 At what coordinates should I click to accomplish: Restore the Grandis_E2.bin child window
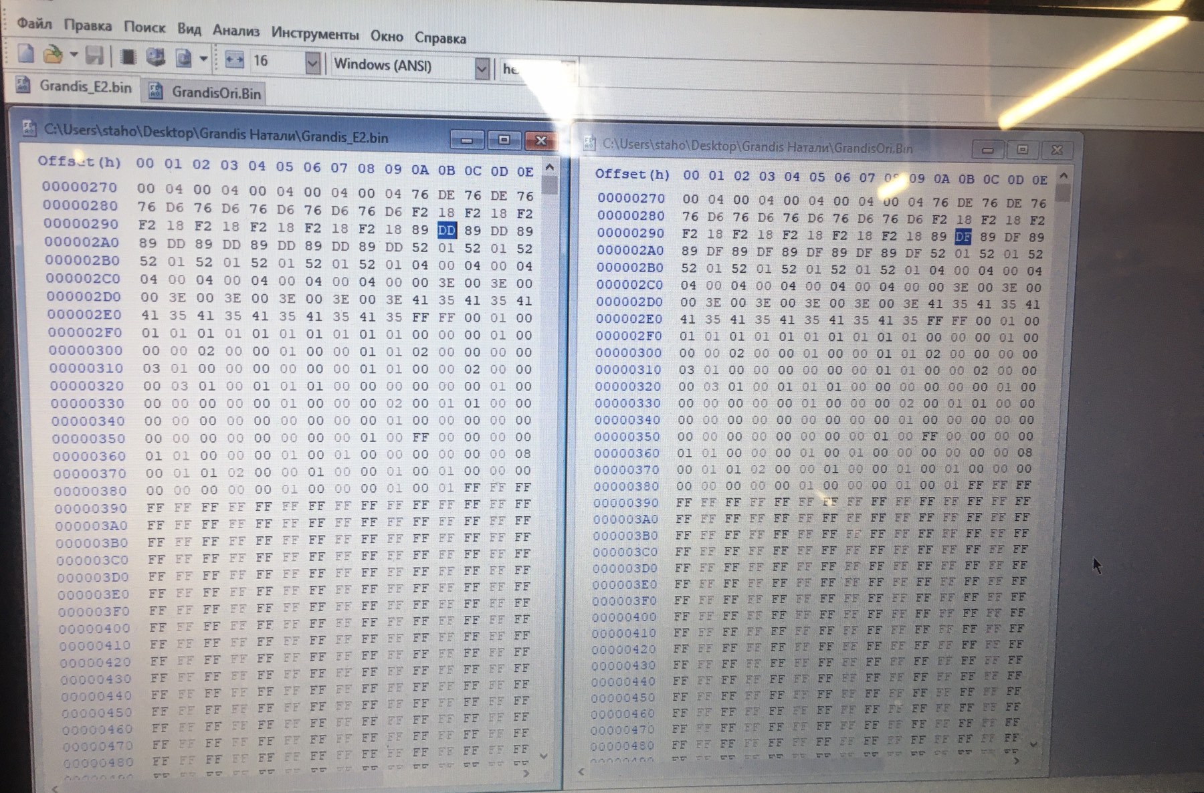point(504,140)
